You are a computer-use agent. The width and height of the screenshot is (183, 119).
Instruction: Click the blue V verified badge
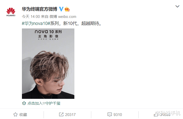pyautogui.click(x=61, y=9)
